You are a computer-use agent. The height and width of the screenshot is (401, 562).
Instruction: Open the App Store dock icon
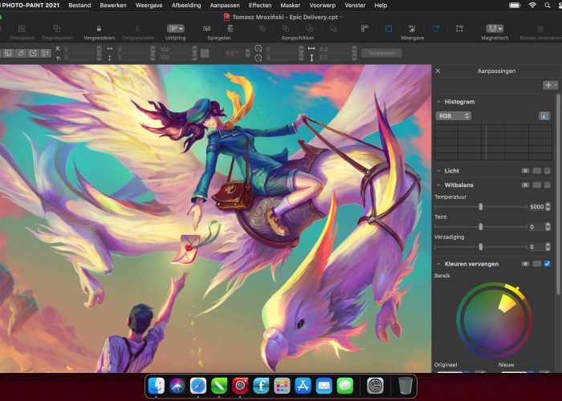303,386
